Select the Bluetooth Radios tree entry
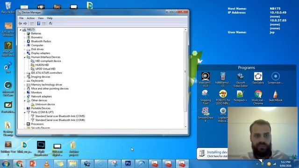This screenshot has width=299, height=168. (x=41, y=42)
